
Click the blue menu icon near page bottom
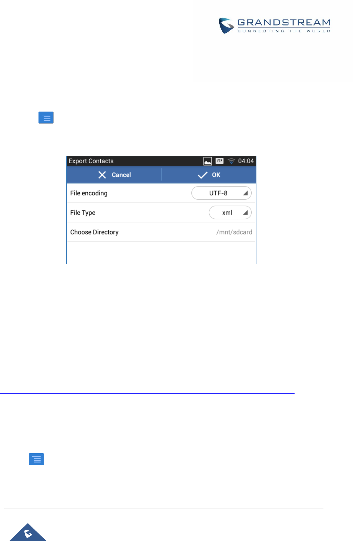[36, 459]
